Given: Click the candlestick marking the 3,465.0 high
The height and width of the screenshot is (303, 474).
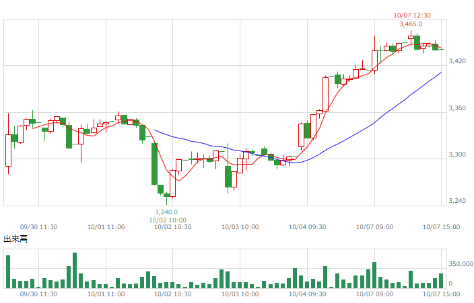Looking at the screenshot, I should pyautogui.click(x=411, y=38).
